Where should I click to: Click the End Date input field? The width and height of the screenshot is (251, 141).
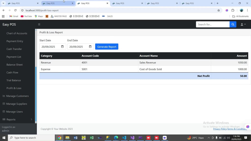tap(81, 47)
